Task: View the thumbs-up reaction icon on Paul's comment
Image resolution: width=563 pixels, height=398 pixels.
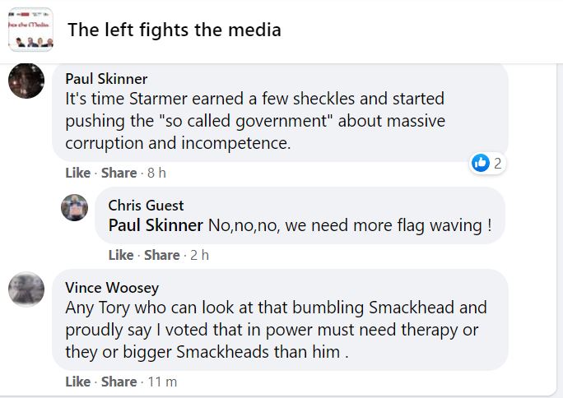Action: [481, 163]
